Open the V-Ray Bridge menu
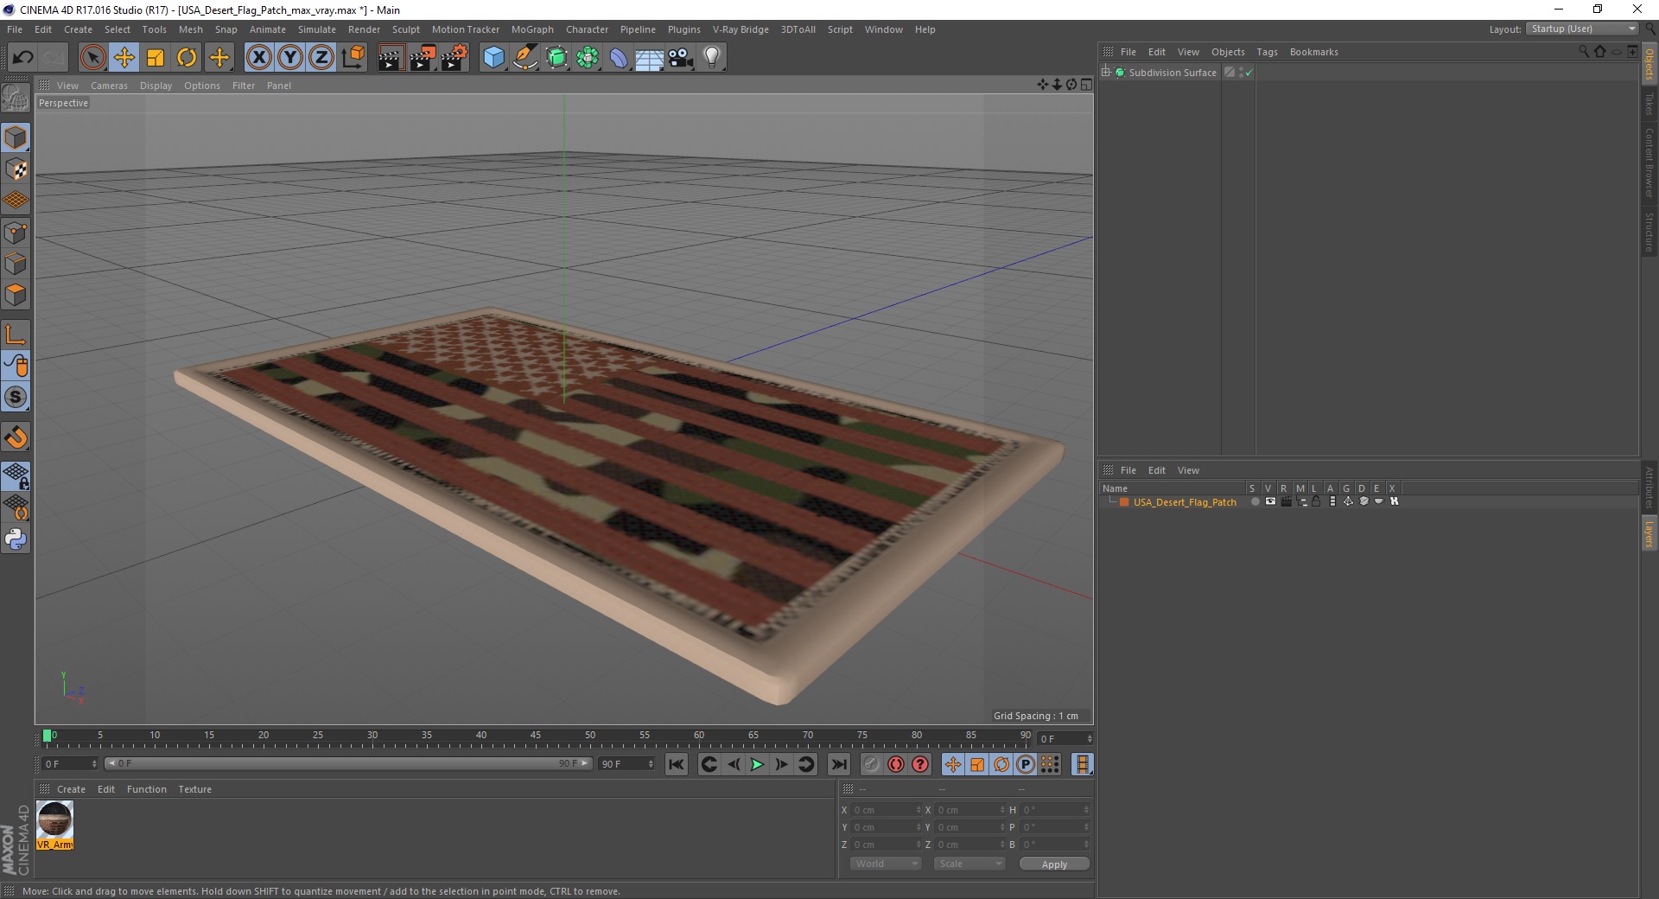The width and height of the screenshot is (1659, 899). pyautogui.click(x=741, y=29)
